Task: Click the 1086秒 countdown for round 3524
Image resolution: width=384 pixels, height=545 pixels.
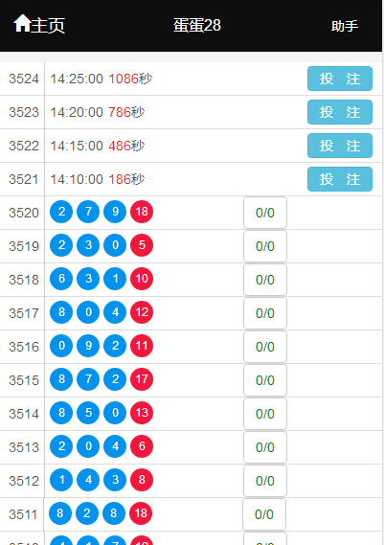Action: pos(130,79)
